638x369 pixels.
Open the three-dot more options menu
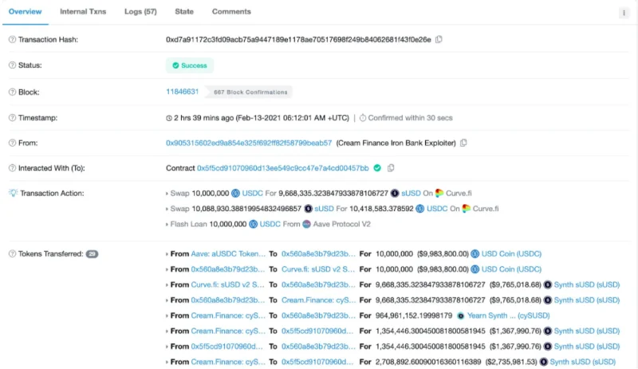[624, 13]
